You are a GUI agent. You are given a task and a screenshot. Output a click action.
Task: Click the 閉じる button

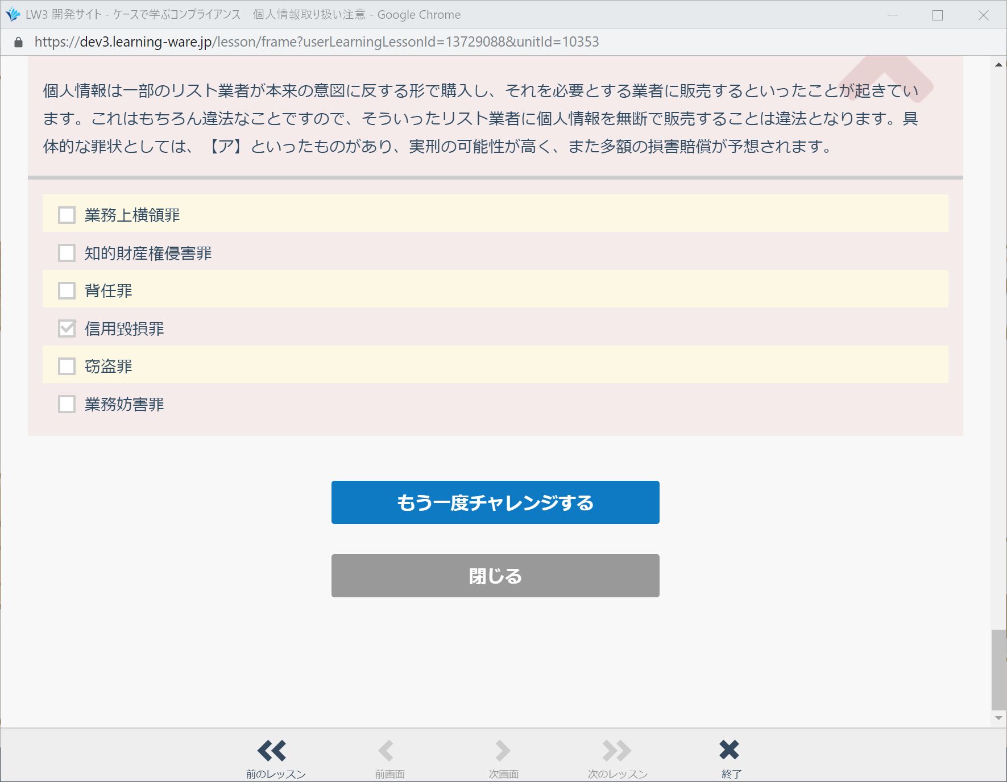click(495, 576)
